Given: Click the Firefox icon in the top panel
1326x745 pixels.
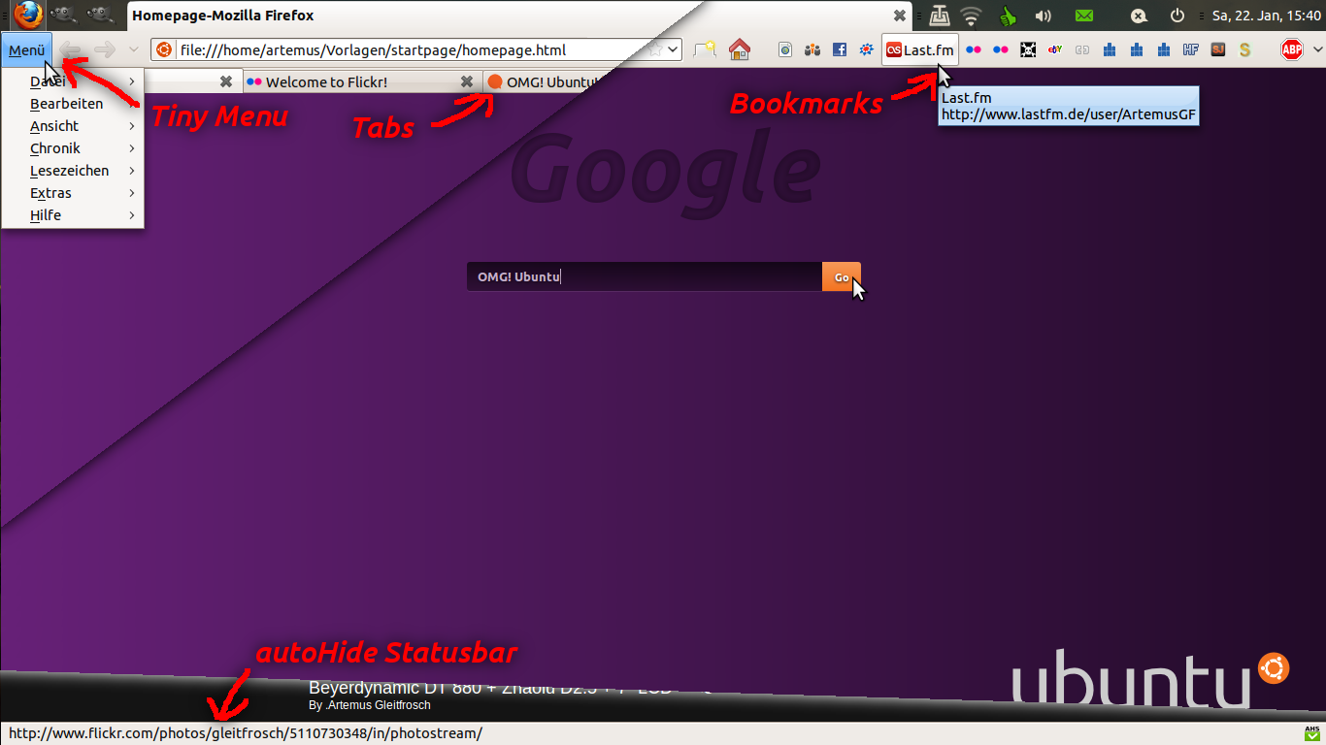Looking at the screenshot, I should (28, 16).
